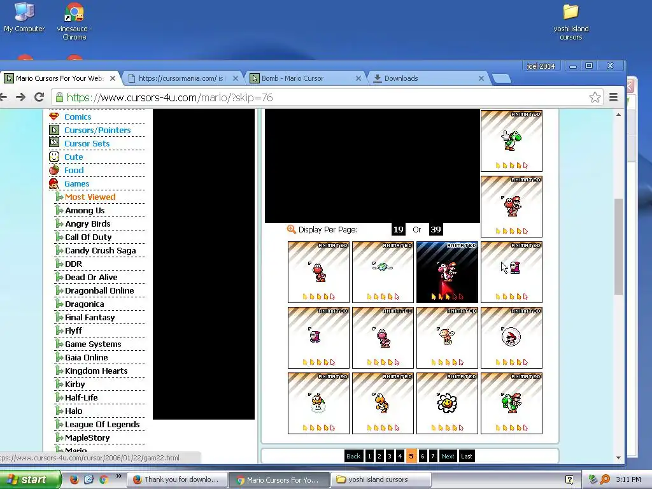
Task: Switch to cursormania.com tab
Action: point(181,78)
